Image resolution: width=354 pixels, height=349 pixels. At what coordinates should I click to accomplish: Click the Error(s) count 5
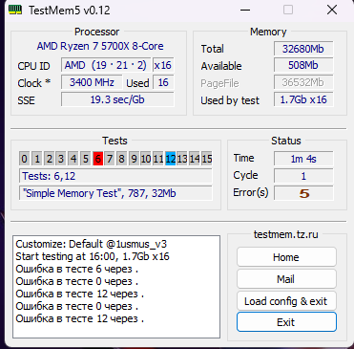[x=303, y=193]
